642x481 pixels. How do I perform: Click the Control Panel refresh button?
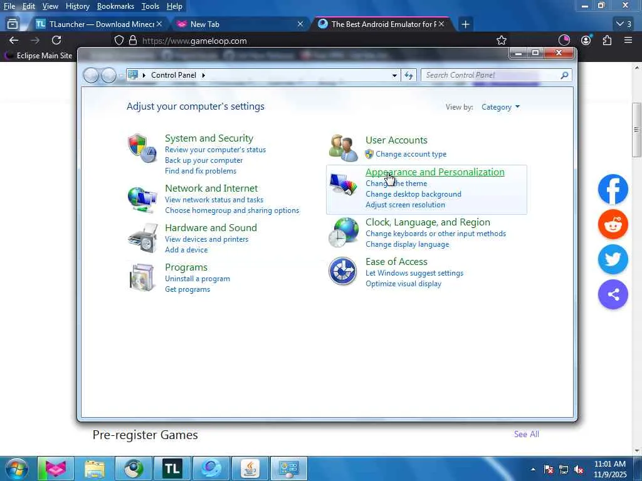point(409,75)
